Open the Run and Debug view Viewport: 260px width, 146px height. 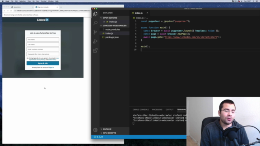[95, 41]
